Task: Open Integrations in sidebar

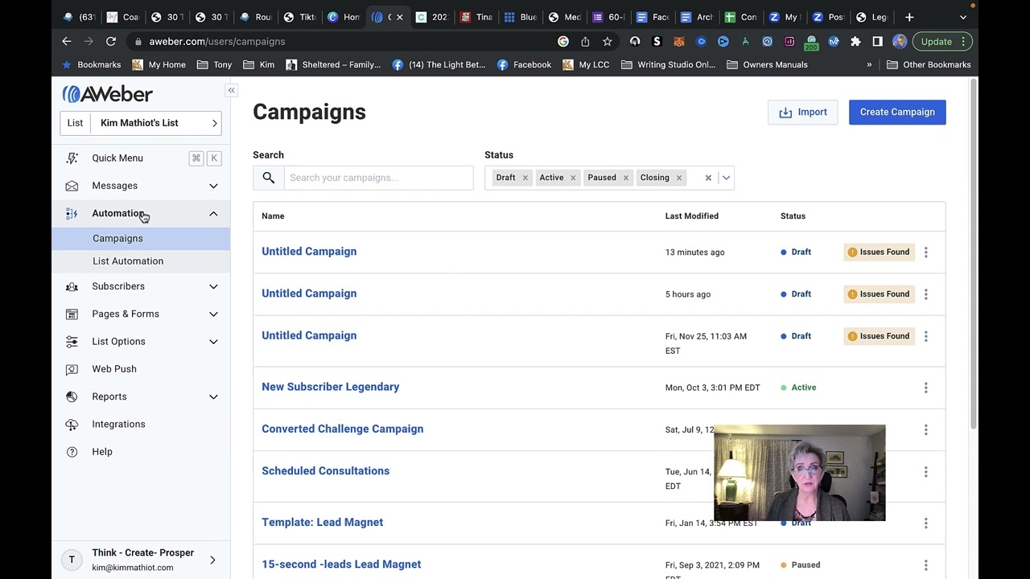Action: [x=118, y=424]
